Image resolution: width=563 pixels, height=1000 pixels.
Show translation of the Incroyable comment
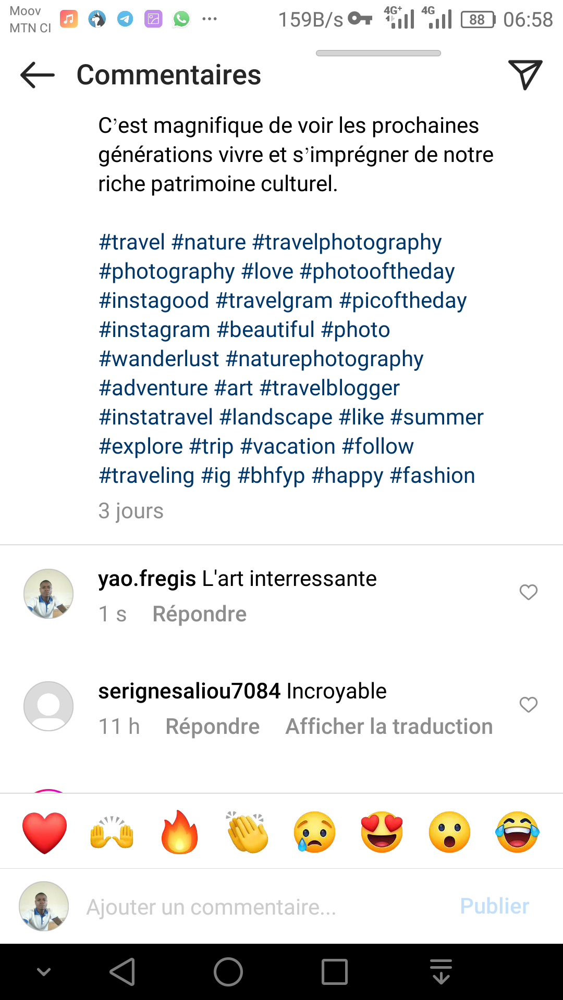click(389, 727)
